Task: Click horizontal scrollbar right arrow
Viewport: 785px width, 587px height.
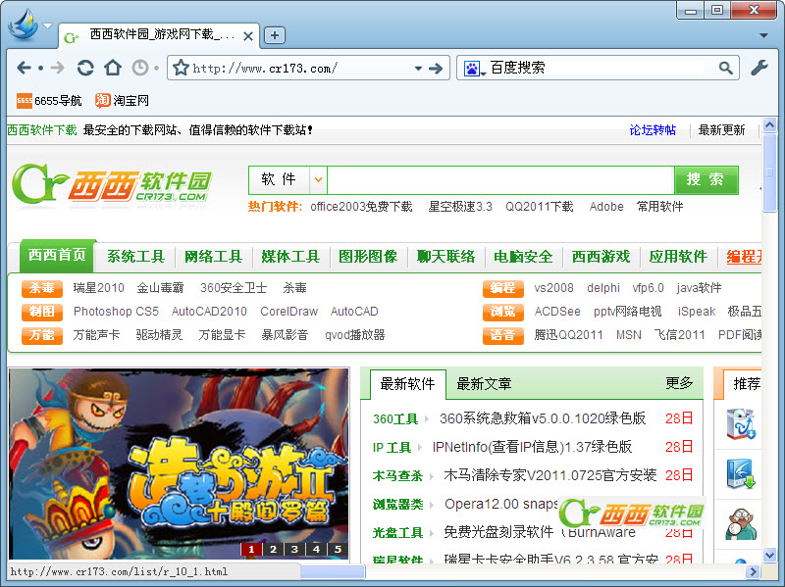Action: pyautogui.click(x=752, y=571)
